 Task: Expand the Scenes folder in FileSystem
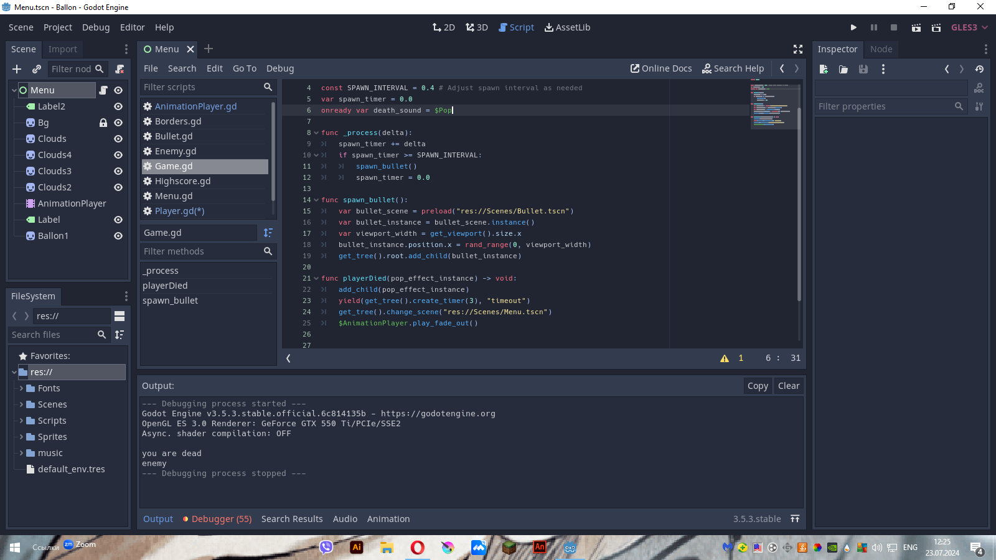21,404
